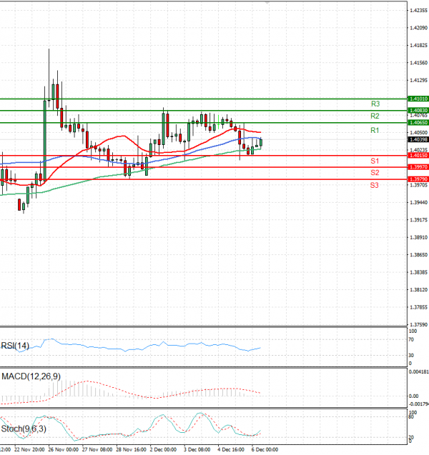Click the green 1.41010 price tag
Viewport: 429px width, 455px height.
click(x=417, y=99)
